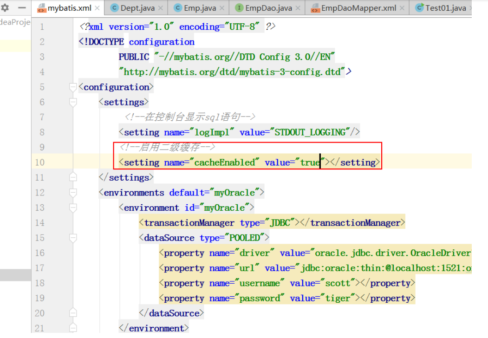
Task: Click the Chinese sql console comment on line 7
Action: click(190, 117)
